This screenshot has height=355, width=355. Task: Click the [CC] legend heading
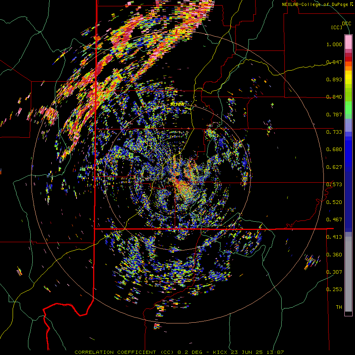336,27
